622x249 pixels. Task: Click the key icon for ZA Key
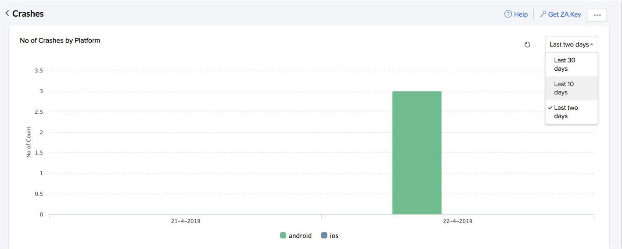click(x=543, y=14)
